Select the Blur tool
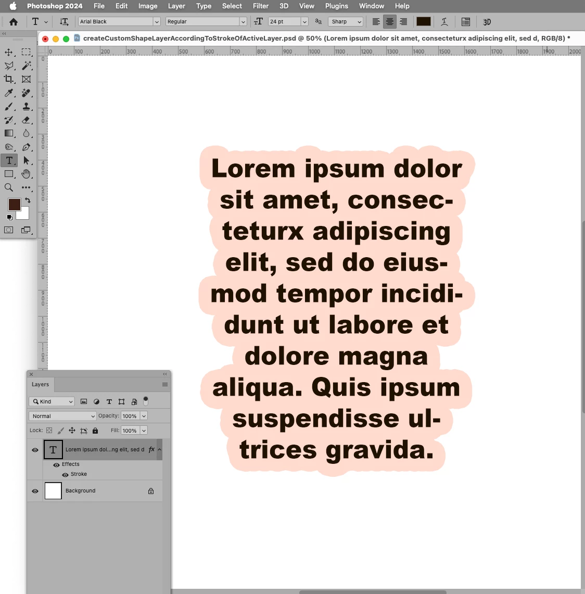585x594 pixels. pos(26,133)
